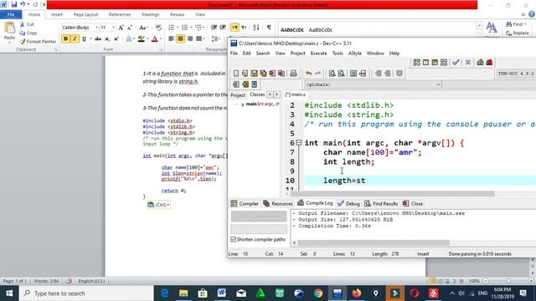The width and height of the screenshot is (536, 301).
Task: Click Insert snippet icon in Dev-C++
Action: (x=236, y=84)
